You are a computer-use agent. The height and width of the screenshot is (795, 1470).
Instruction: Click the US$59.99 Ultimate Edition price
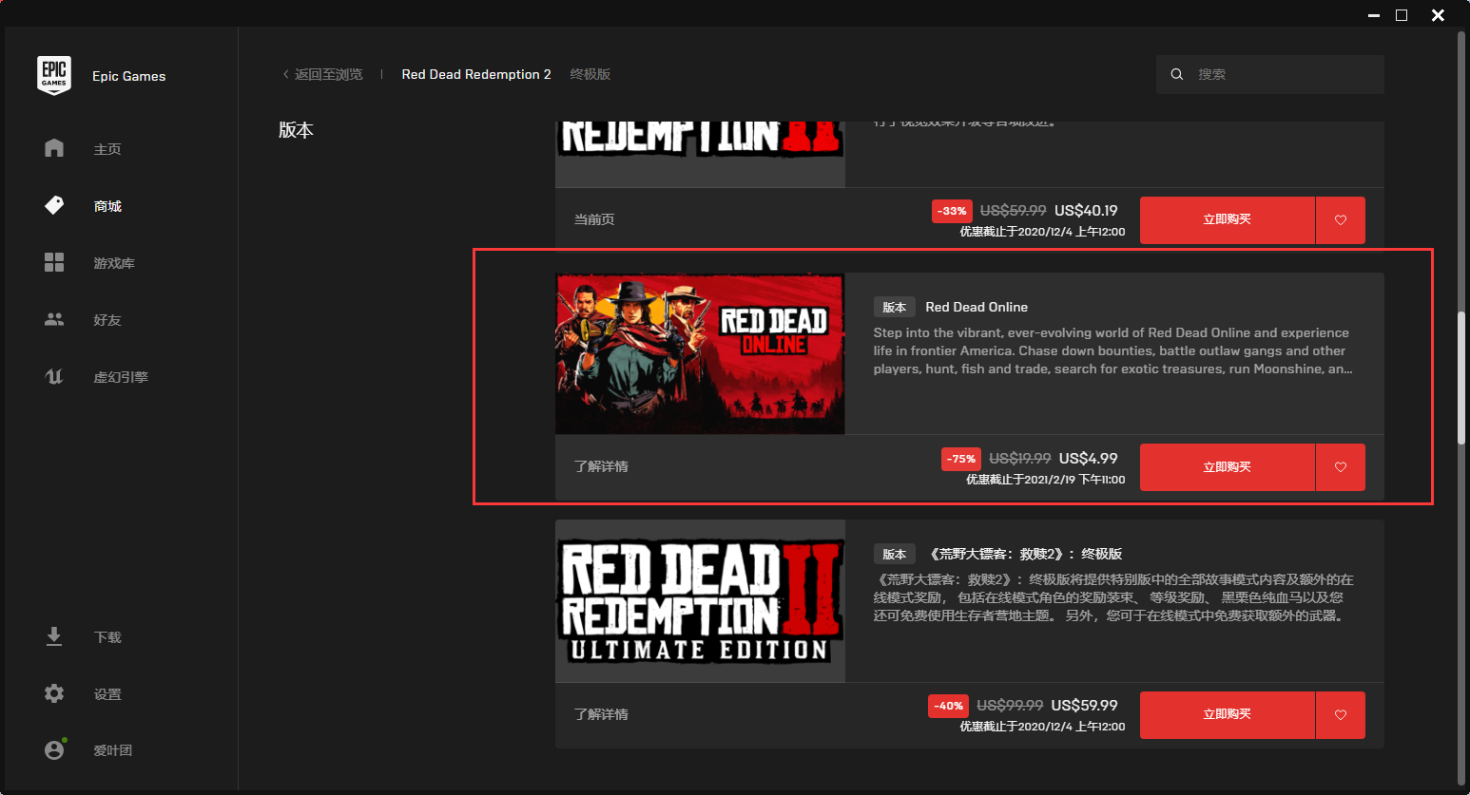click(1084, 705)
